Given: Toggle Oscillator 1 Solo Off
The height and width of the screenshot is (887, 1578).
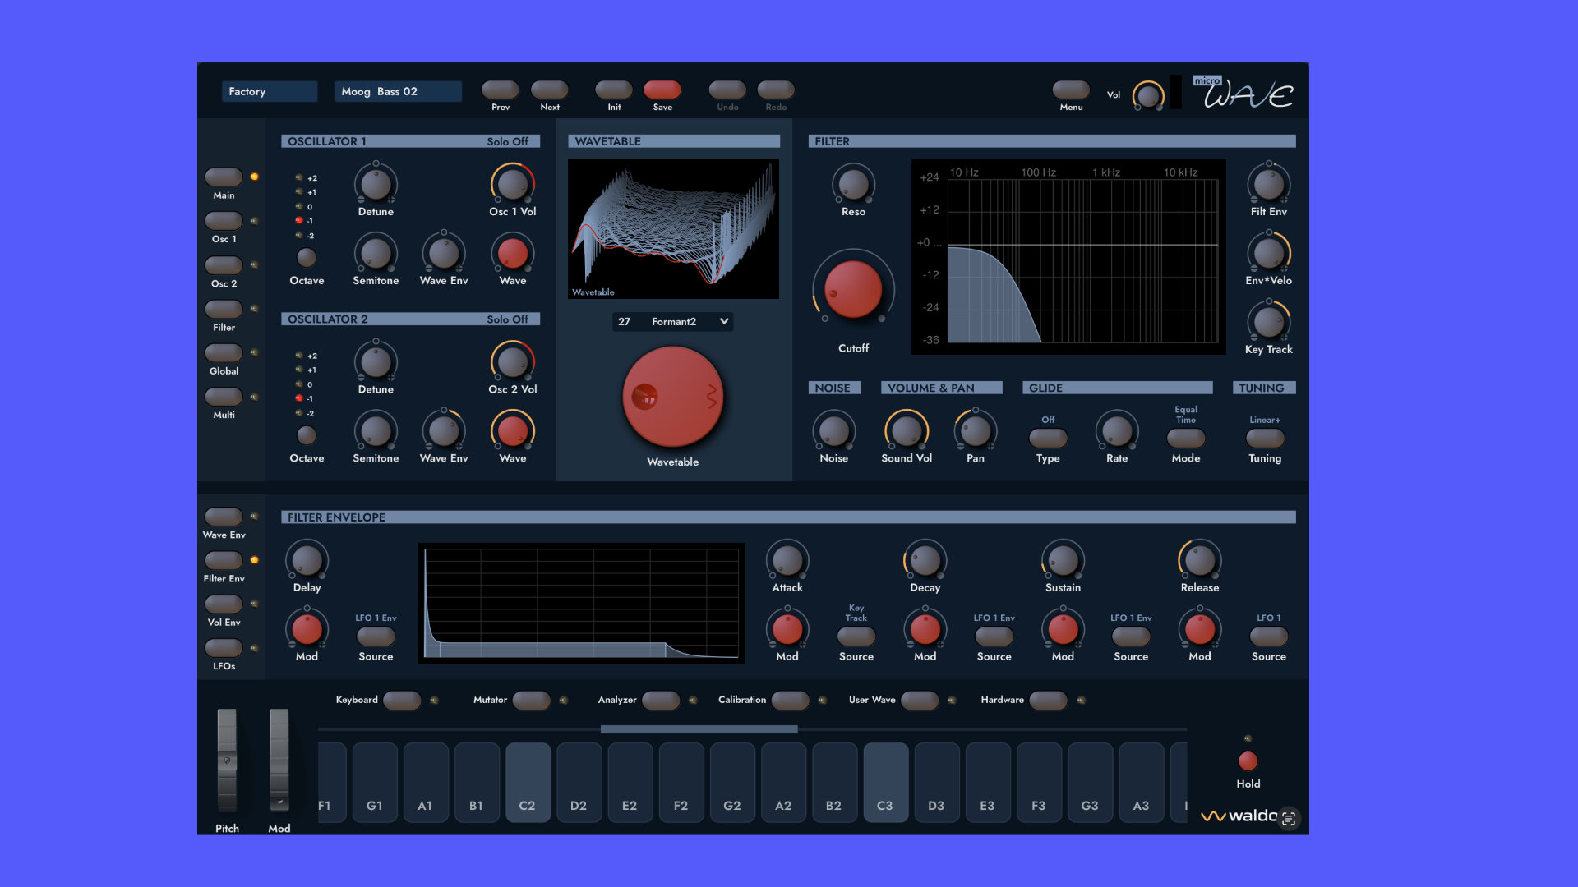Looking at the screenshot, I should [x=507, y=141].
